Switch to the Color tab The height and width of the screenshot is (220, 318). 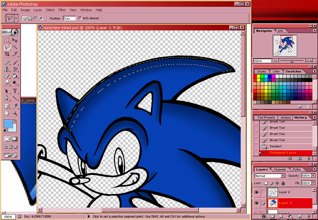pos(276,71)
